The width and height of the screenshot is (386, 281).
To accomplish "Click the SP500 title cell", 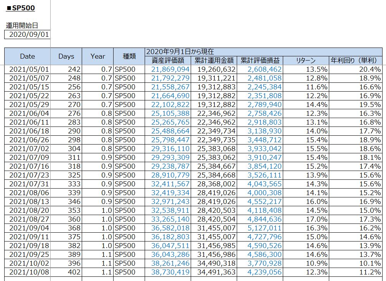I will (23, 8).
